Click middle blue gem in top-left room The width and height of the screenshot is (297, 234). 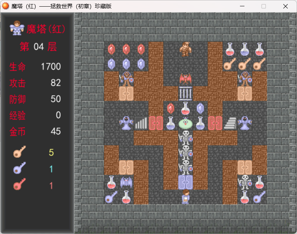(126, 64)
